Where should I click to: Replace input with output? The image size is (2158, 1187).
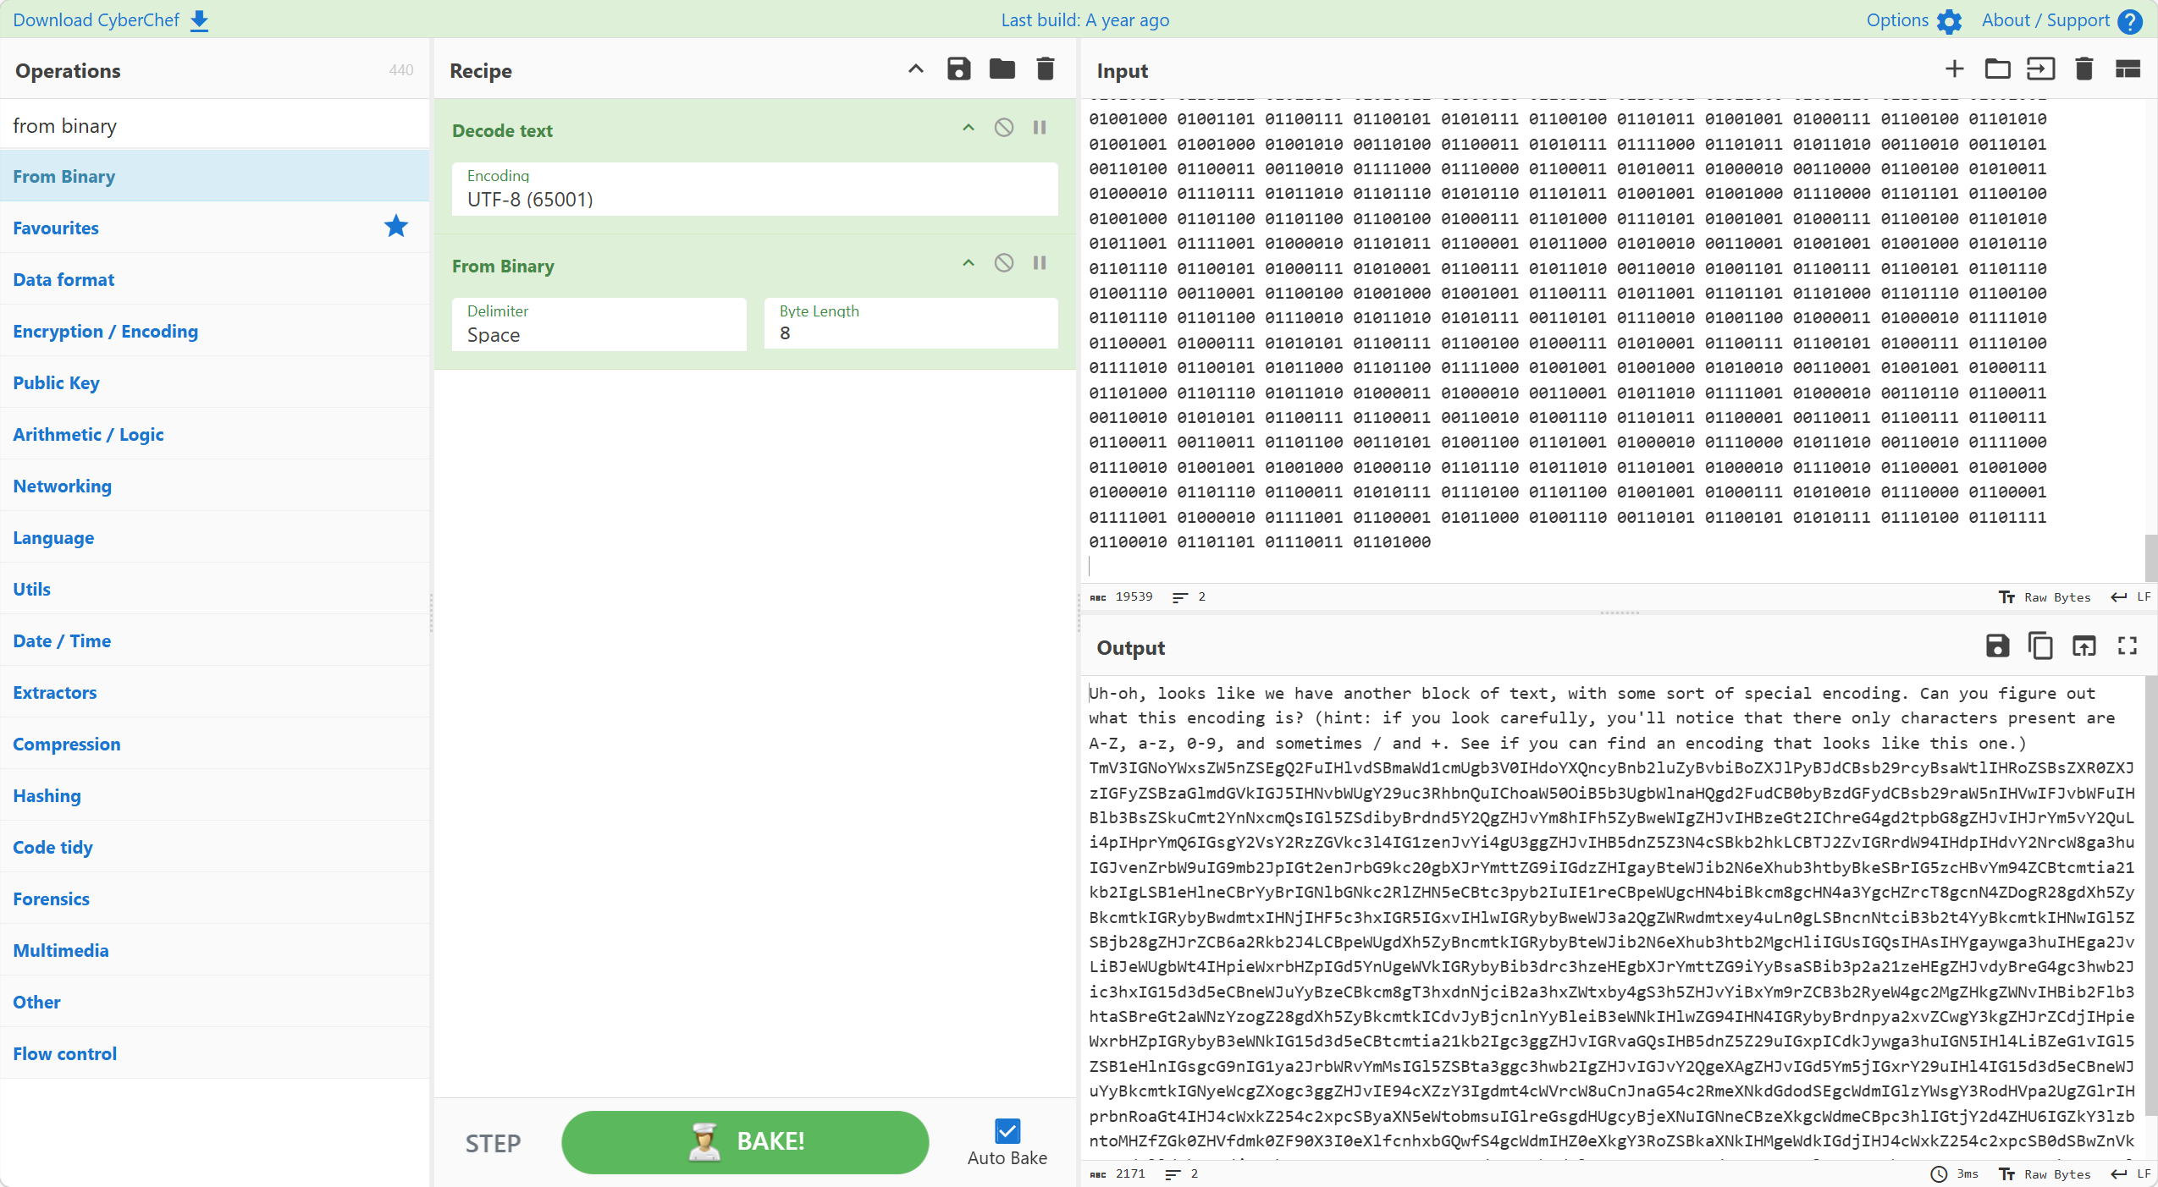pos(2083,646)
